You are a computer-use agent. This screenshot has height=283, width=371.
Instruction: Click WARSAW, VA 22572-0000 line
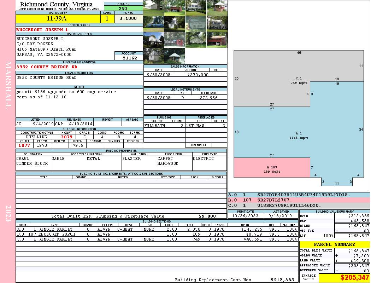click(44, 54)
